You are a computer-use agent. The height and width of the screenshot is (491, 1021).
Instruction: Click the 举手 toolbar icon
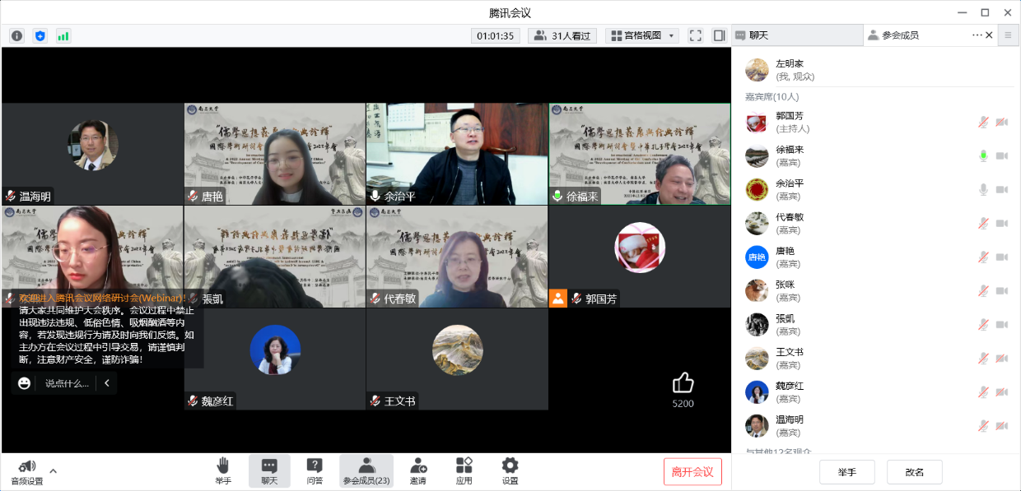(223, 471)
